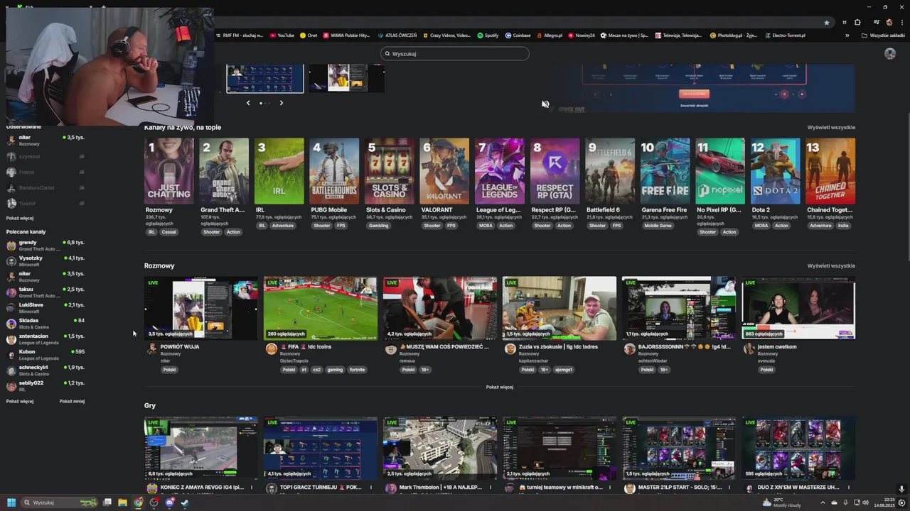Open sebily022 recommended channel
910x511 pixels.
45,386
